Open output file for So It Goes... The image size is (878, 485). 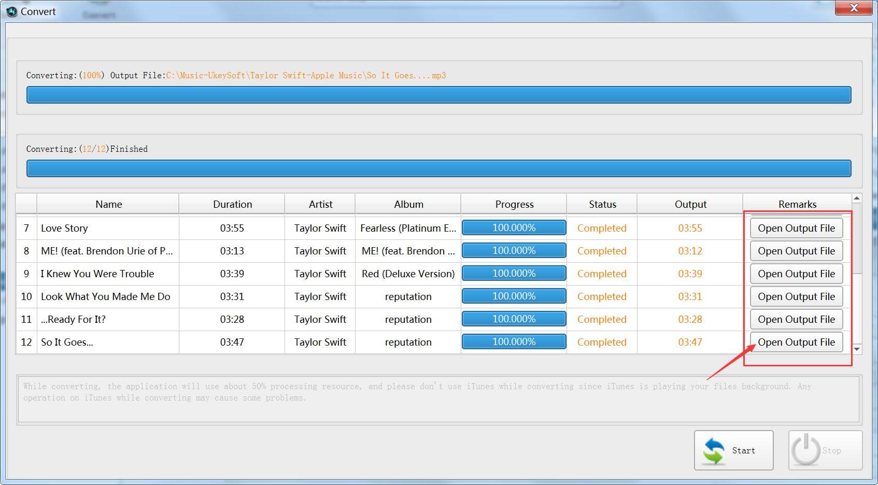(796, 342)
